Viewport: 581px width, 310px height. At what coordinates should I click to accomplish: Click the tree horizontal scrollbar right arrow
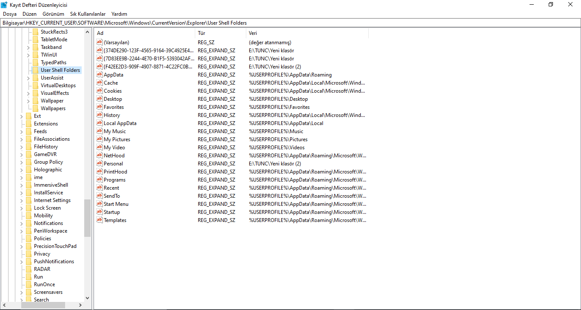[x=80, y=305]
